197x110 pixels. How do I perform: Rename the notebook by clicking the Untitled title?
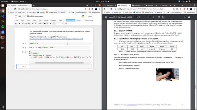tap(30, 16)
